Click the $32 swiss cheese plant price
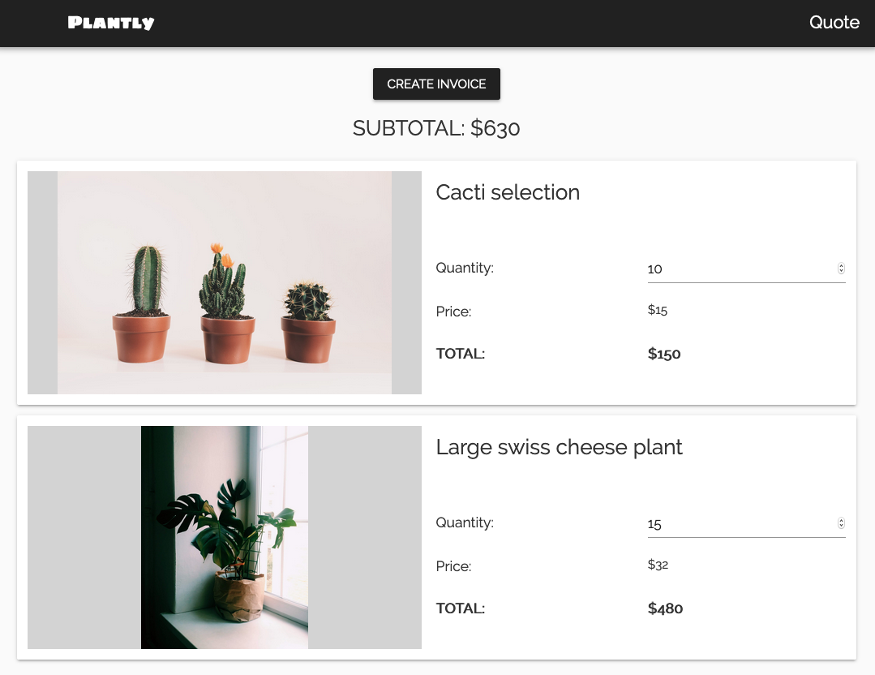875x675 pixels. click(658, 565)
